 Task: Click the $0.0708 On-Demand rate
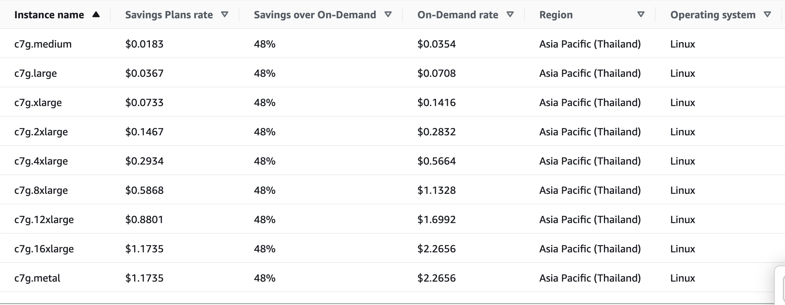click(436, 73)
